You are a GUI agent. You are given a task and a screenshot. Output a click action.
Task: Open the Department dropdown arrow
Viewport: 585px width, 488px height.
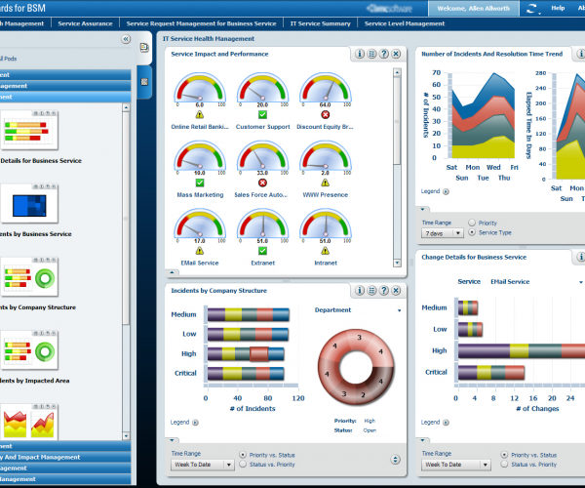click(399, 310)
